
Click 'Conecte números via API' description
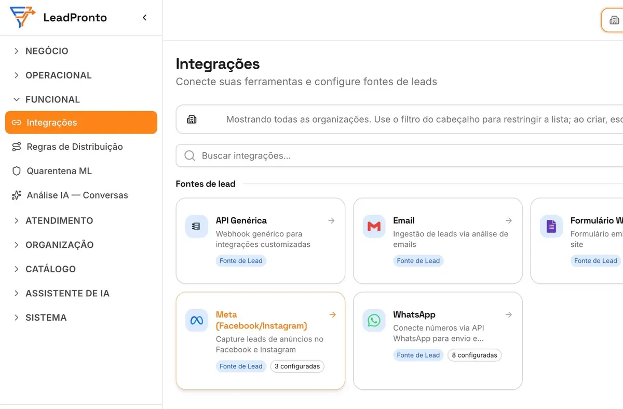[439, 334]
